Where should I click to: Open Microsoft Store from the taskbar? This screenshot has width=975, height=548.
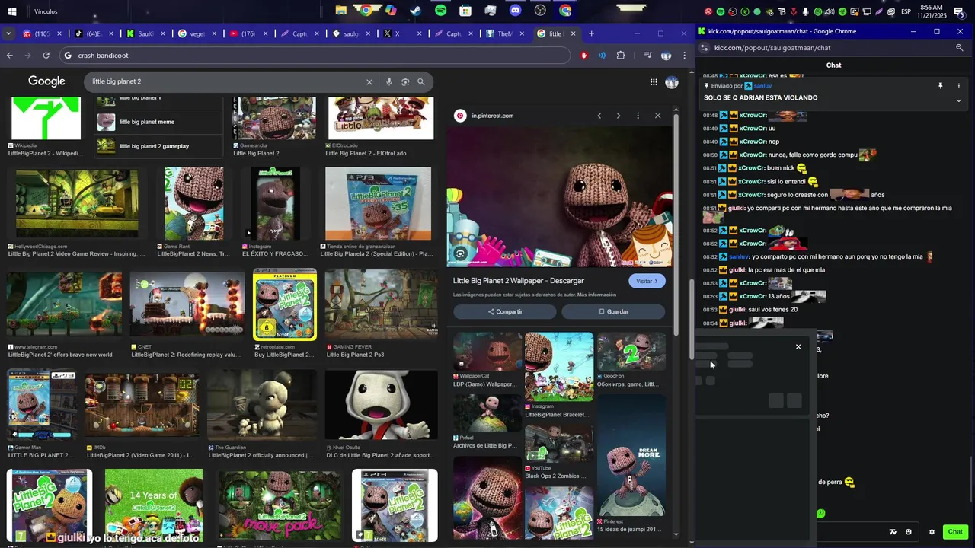tap(465, 11)
